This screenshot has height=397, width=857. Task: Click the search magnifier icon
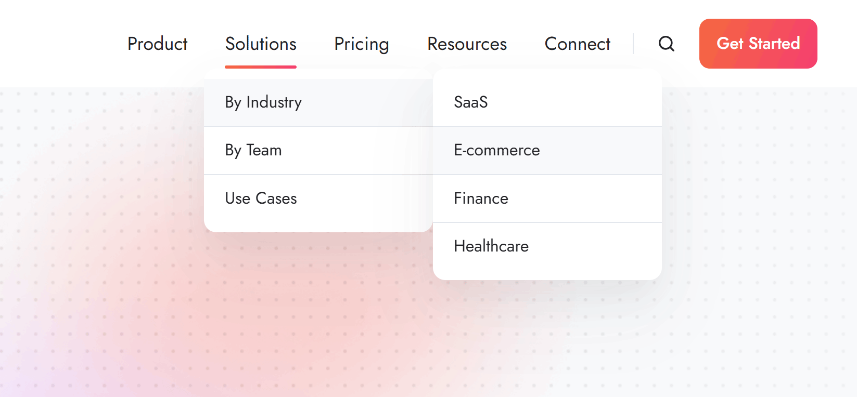click(x=666, y=44)
